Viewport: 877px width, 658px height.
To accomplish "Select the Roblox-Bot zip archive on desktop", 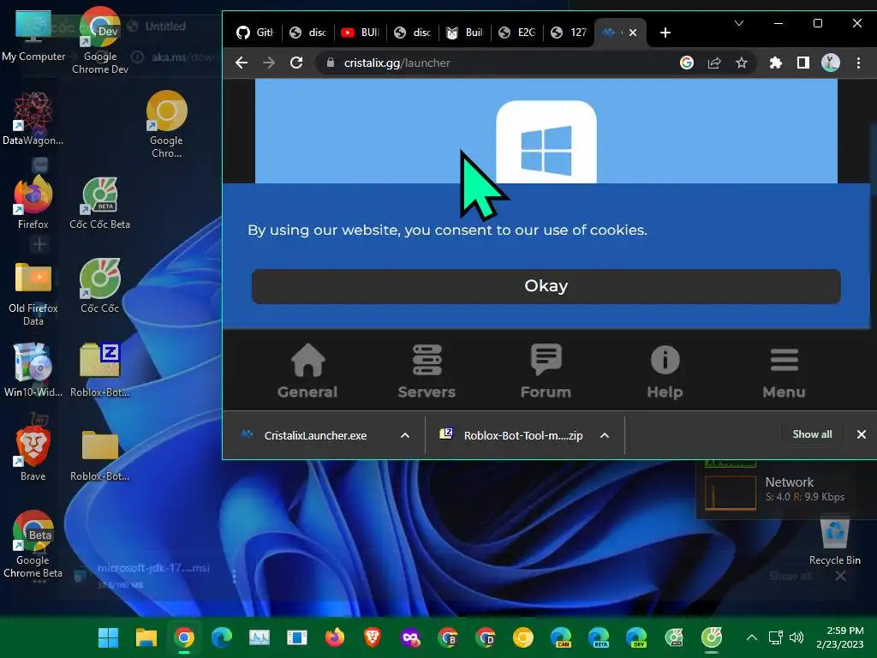I will coord(99,369).
